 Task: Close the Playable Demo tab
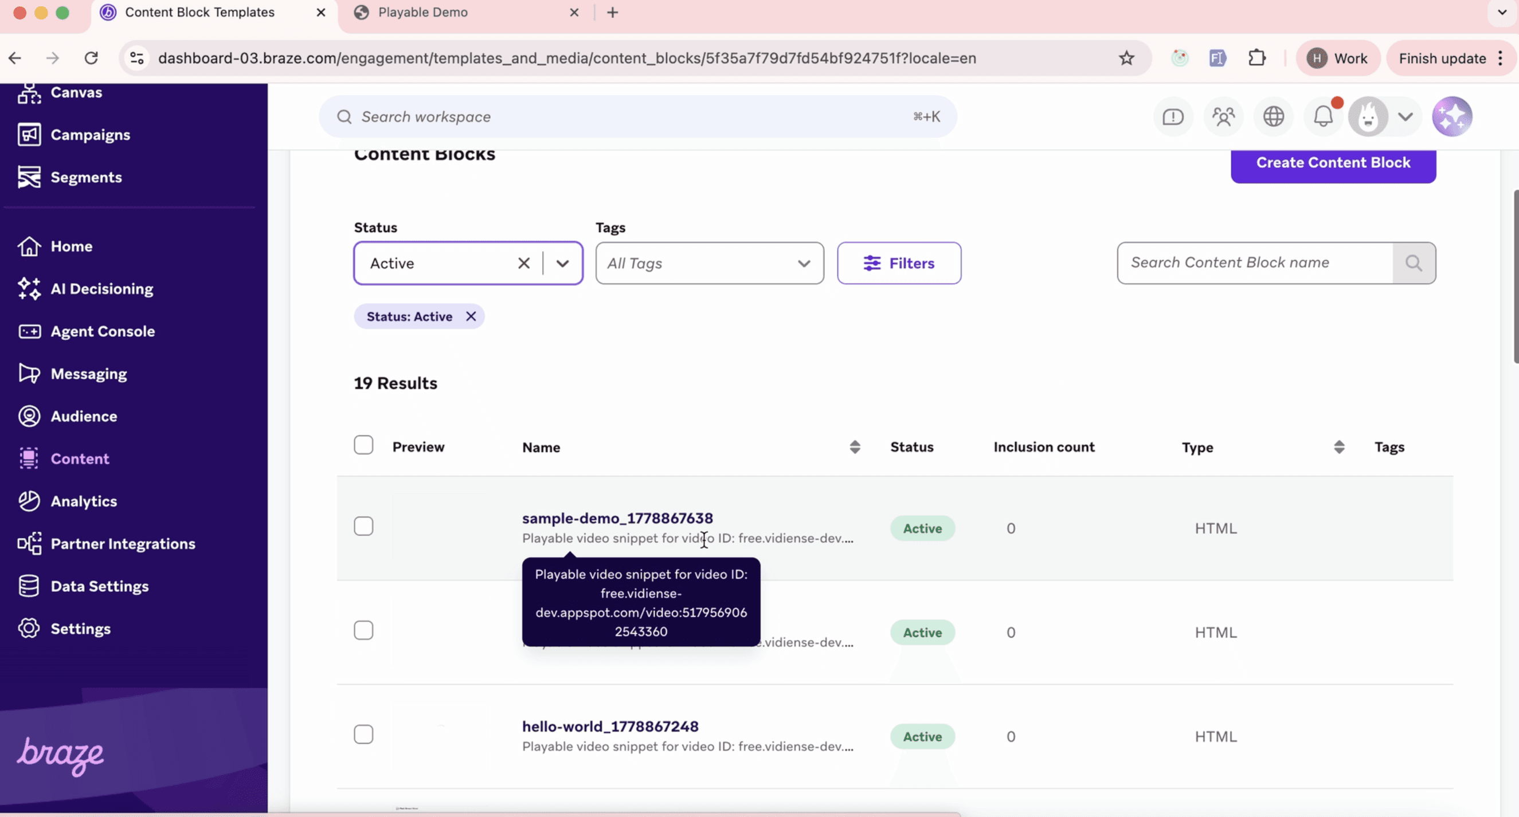(x=574, y=13)
